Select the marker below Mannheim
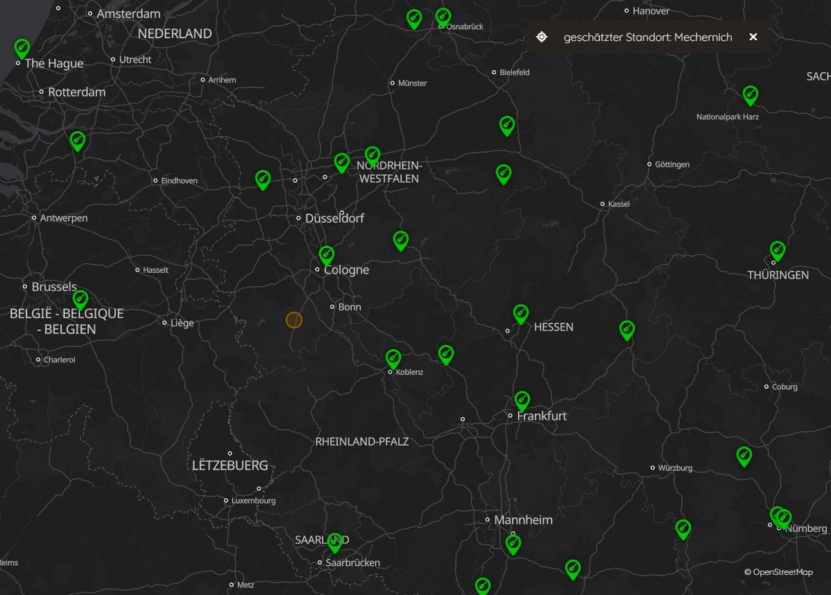The width and height of the screenshot is (831, 595). pyautogui.click(x=513, y=544)
